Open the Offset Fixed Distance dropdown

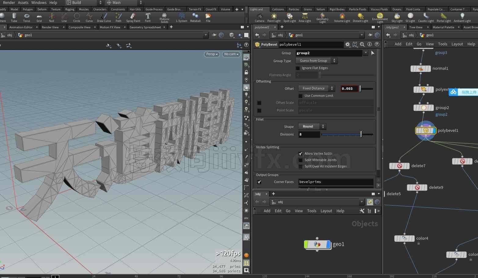(x=317, y=88)
